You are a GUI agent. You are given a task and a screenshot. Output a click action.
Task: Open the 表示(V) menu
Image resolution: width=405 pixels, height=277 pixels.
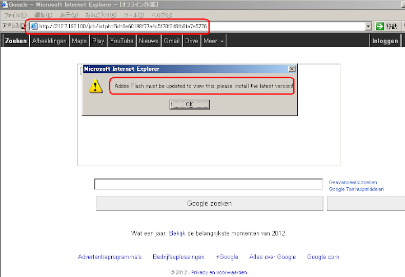tap(69, 15)
